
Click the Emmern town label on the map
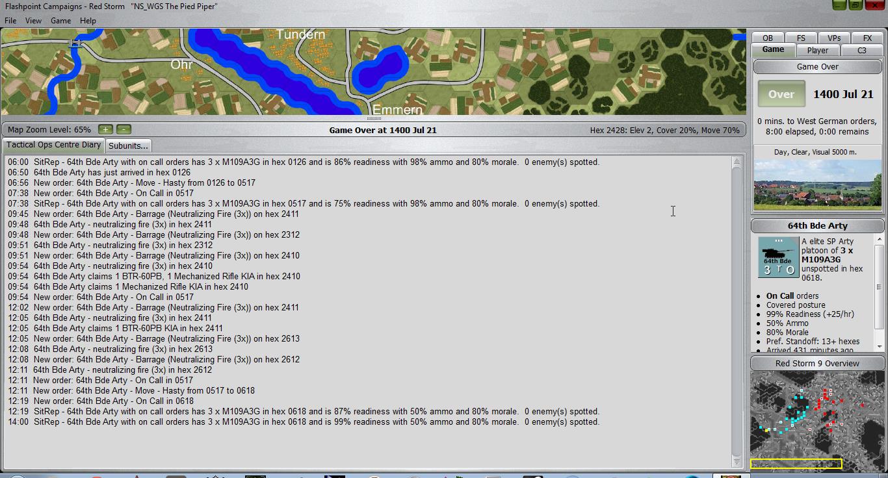tap(397, 110)
